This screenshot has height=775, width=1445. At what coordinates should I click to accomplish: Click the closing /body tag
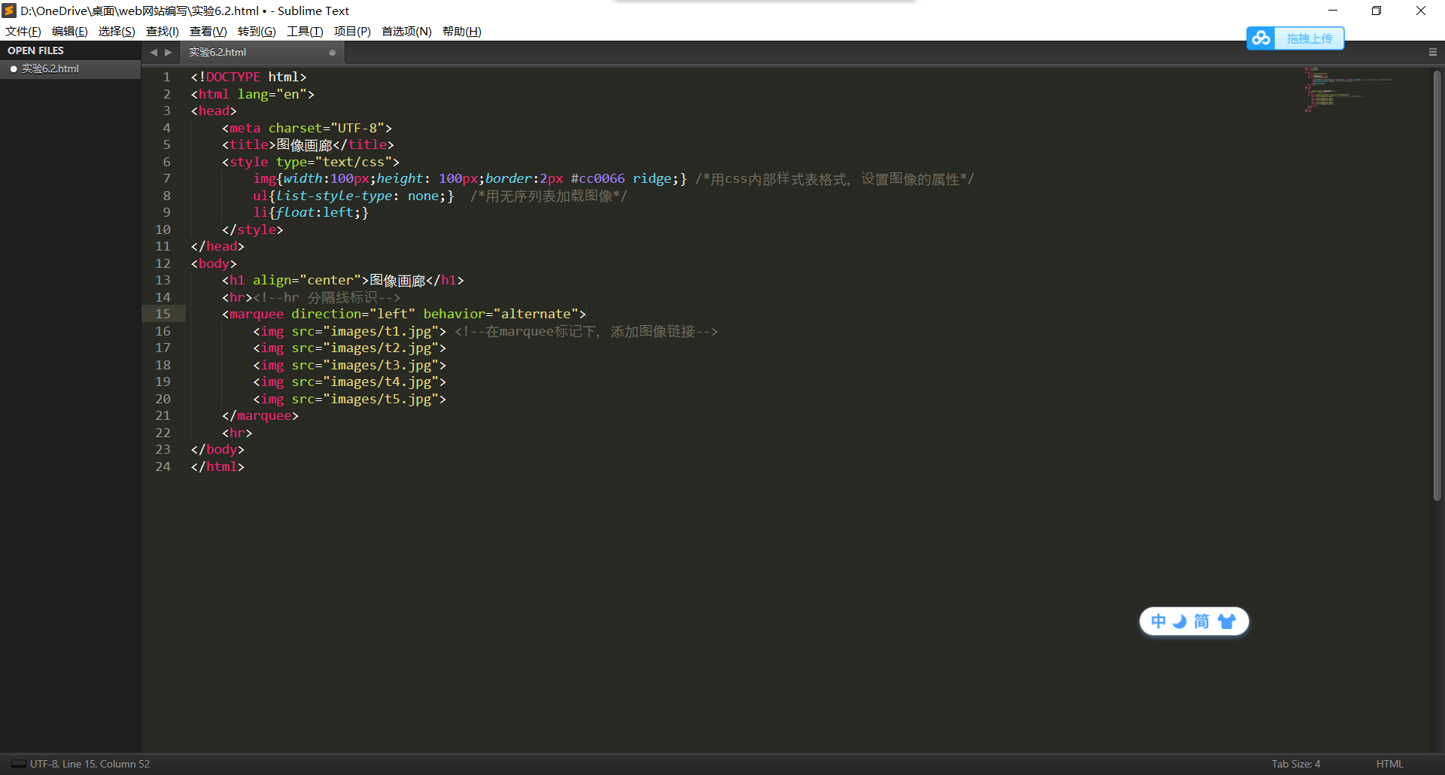(x=218, y=449)
